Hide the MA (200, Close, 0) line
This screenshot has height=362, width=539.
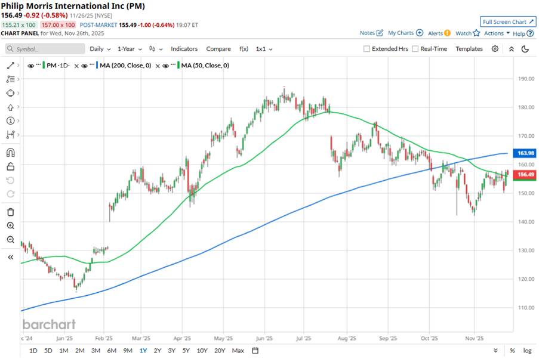(x=85, y=66)
